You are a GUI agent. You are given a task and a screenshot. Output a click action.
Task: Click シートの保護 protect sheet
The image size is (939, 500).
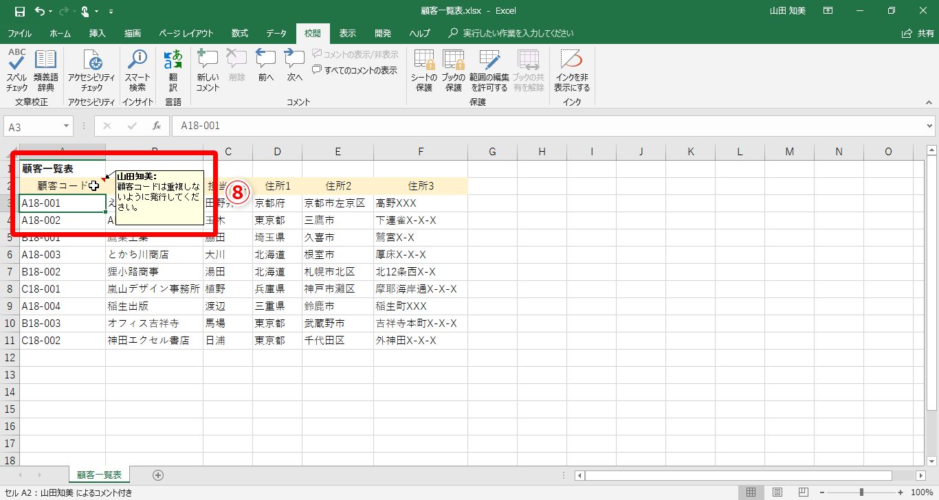424,70
